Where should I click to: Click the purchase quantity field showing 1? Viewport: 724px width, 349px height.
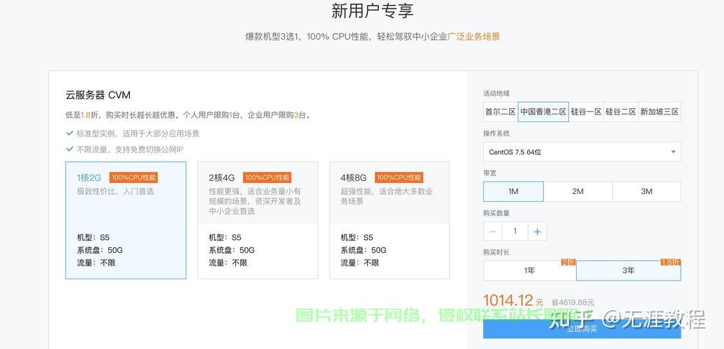(515, 231)
